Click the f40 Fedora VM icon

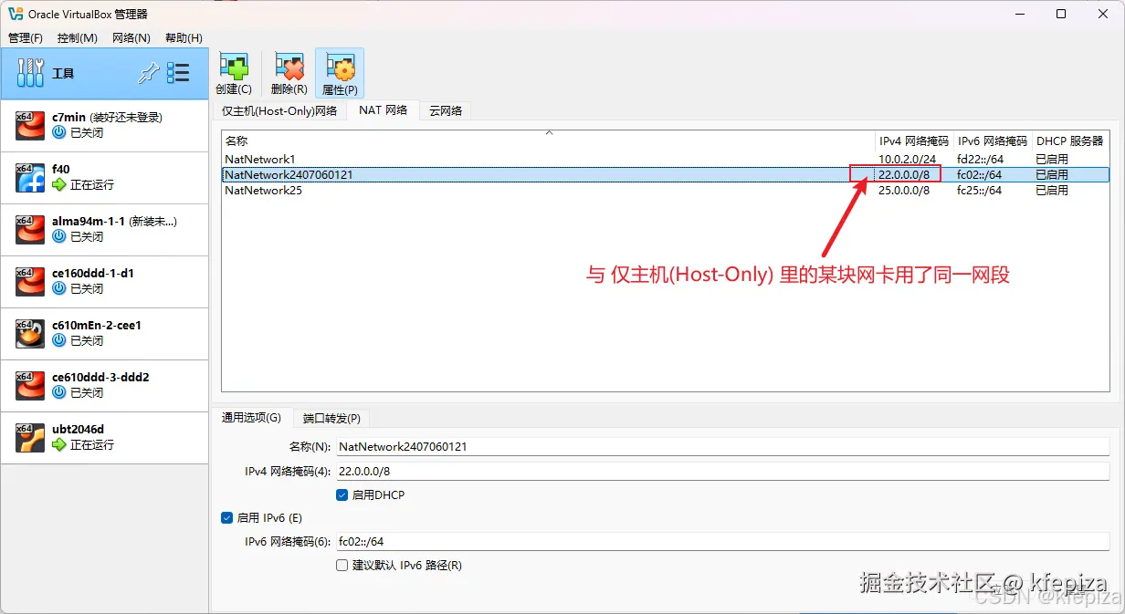[30, 178]
